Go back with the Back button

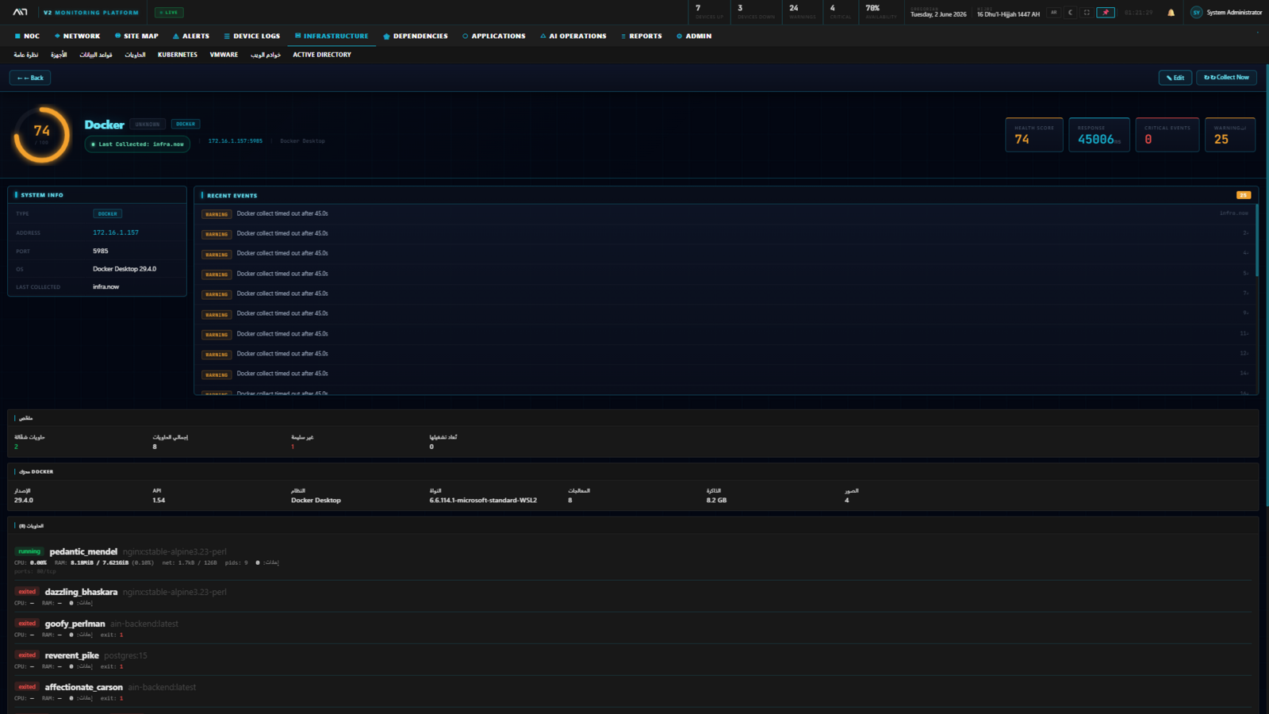pyautogui.click(x=30, y=78)
